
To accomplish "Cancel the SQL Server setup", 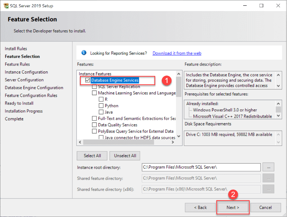I will pyautogui.click(x=265, y=207).
